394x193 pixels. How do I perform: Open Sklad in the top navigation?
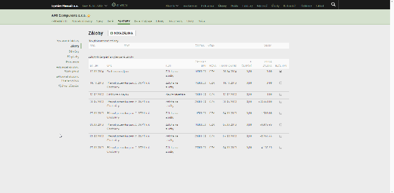(x=320, y=6)
